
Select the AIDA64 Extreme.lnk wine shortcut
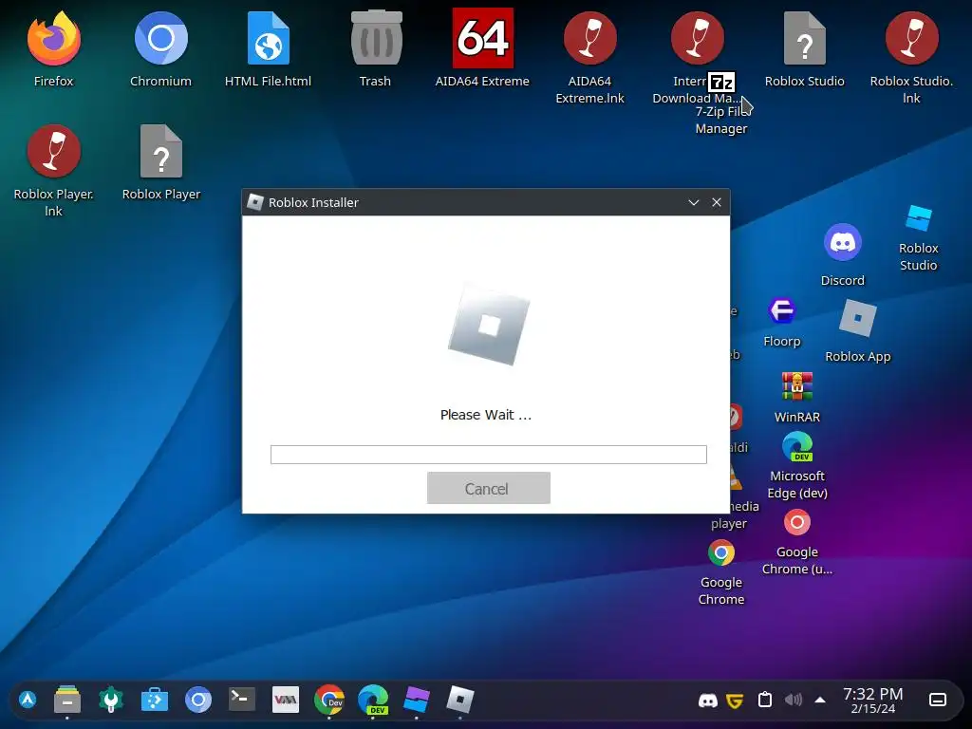[x=590, y=38]
